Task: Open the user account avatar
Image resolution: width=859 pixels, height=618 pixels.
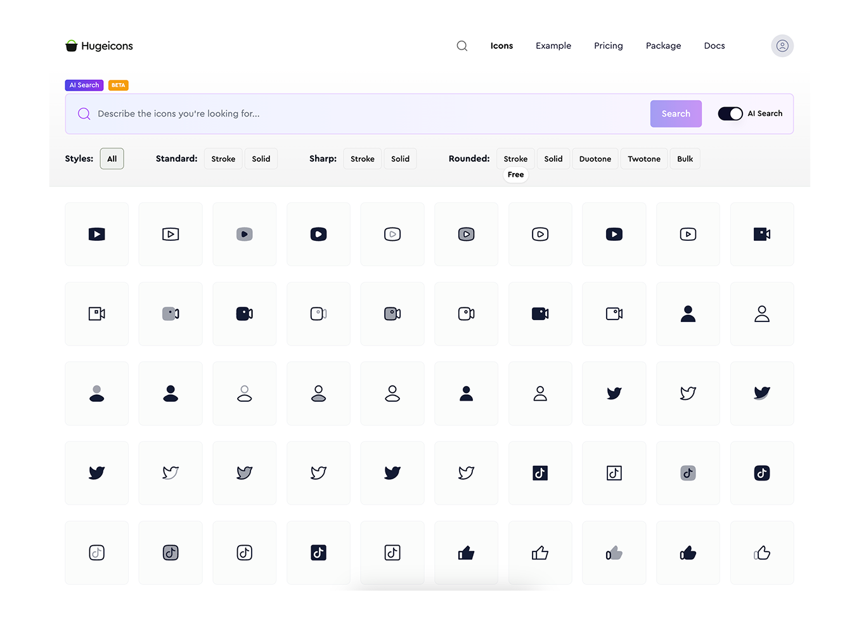Action: 782,46
